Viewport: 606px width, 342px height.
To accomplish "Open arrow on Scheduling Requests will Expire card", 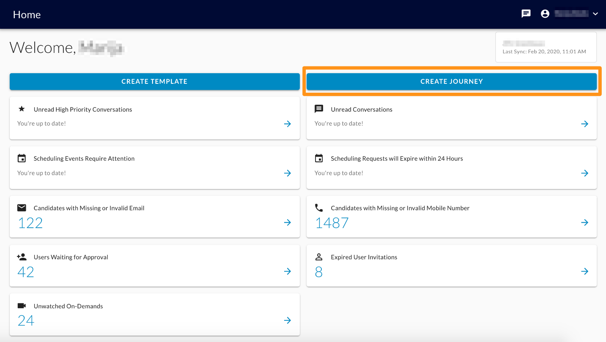I will click(x=585, y=173).
